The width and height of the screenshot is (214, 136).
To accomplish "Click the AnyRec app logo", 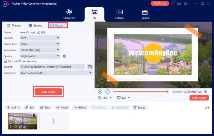I will point(6,4).
